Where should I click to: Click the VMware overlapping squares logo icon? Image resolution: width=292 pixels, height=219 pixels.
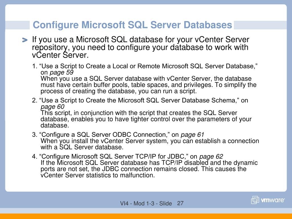coord(255,200)
